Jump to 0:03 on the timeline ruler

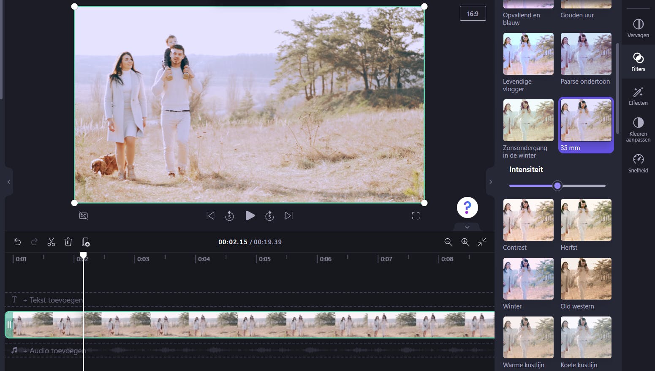coord(143,259)
